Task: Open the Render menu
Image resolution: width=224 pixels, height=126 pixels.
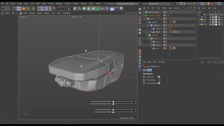Action: tap(98, 3)
